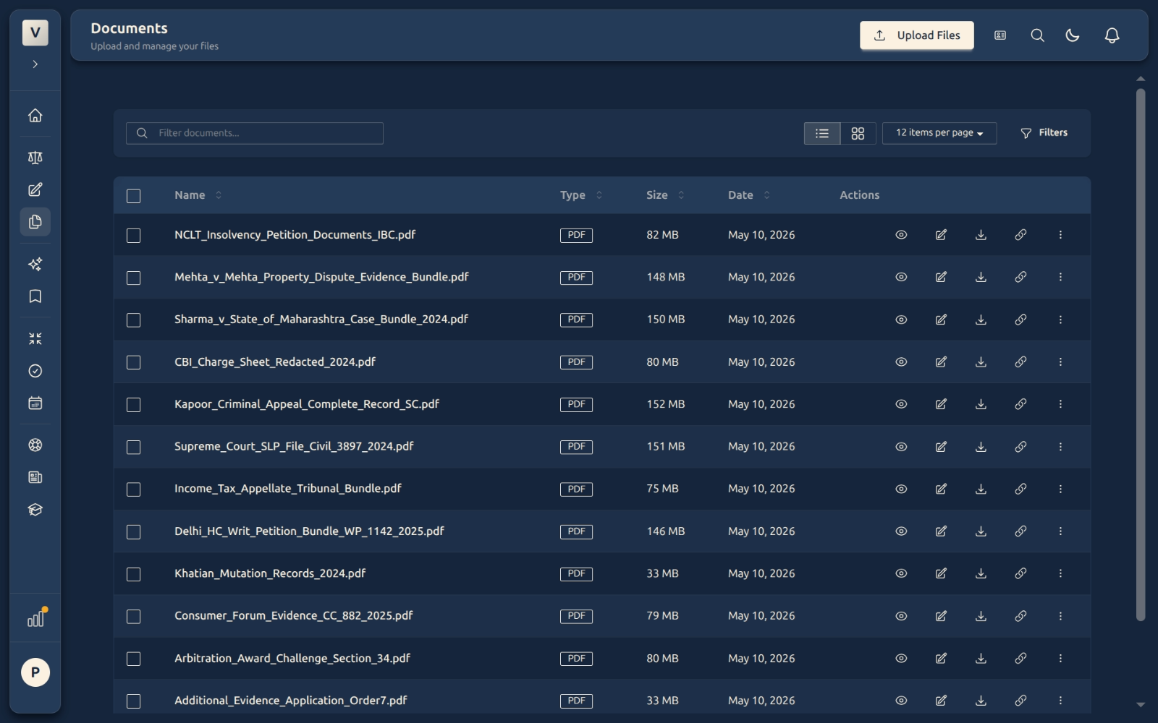This screenshot has width=1158, height=723.
Task: Open the 12 items per page dropdown
Action: point(939,133)
